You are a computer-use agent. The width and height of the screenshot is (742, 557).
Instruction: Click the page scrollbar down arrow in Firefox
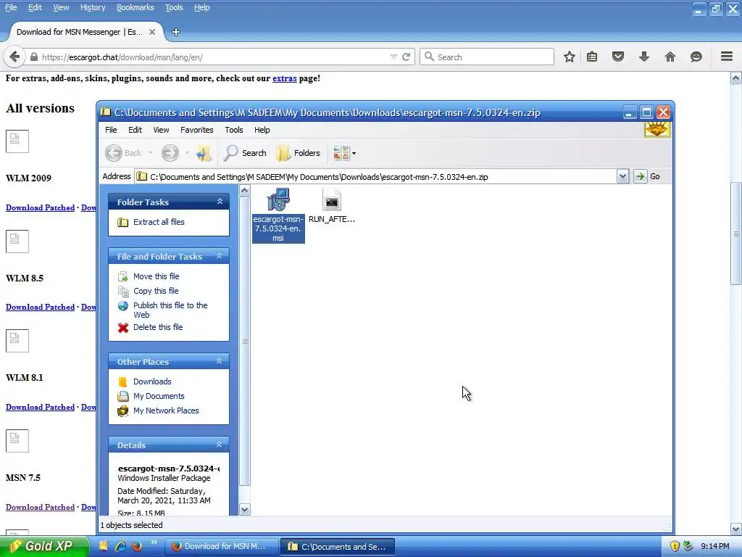(735, 529)
